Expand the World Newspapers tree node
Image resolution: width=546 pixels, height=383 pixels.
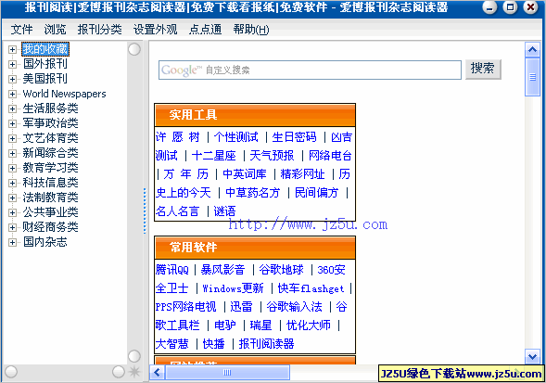coord(12,94)
